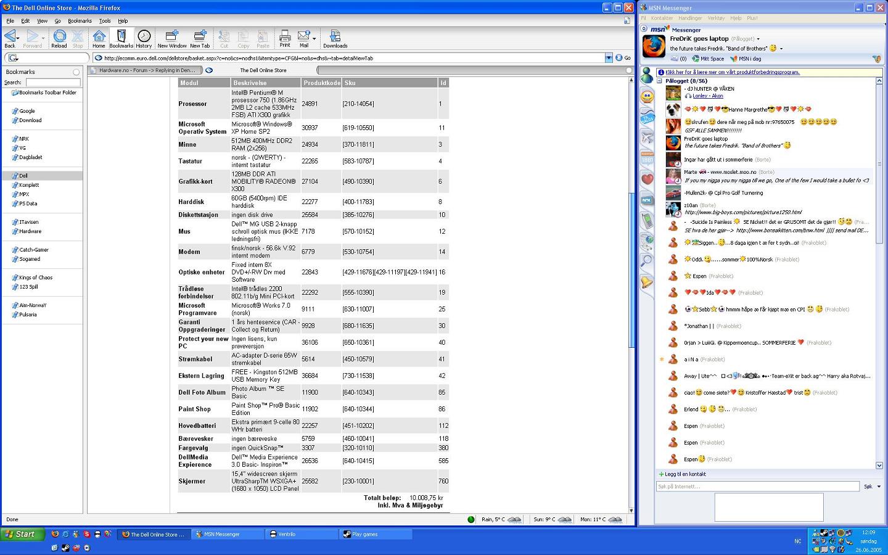
Task: Open the personal message dropdown arrow
Action: [781, 49]
